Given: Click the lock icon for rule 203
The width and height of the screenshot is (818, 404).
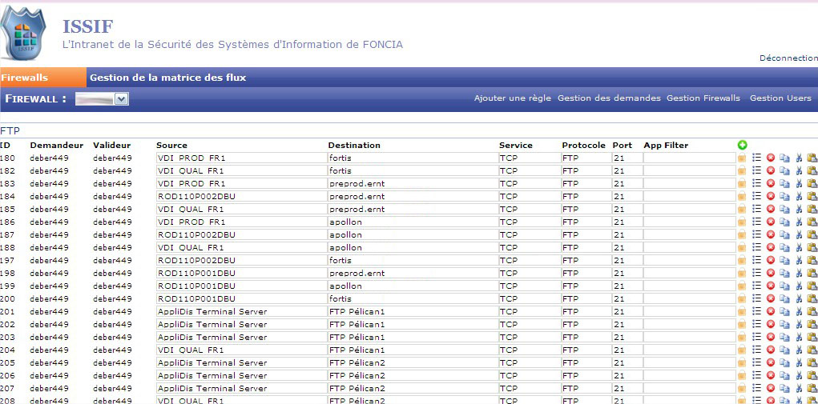Looking at the screenshot, I should pos(742,338).
